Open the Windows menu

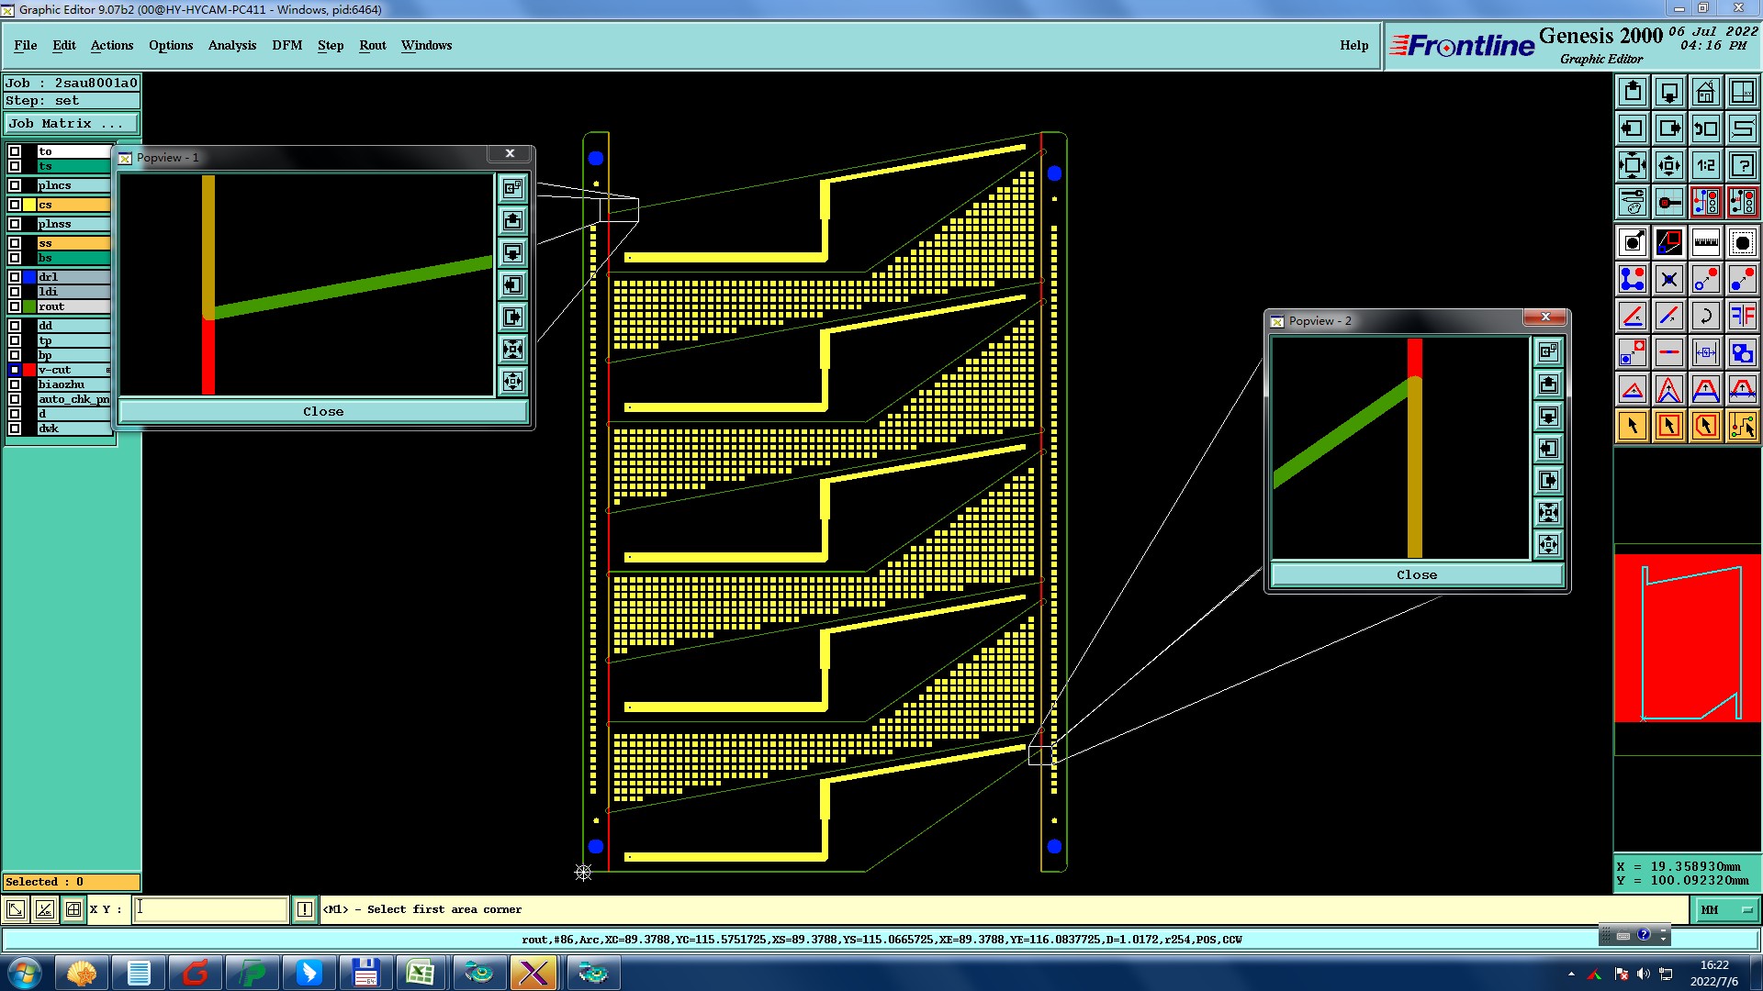tap(426, 45)
